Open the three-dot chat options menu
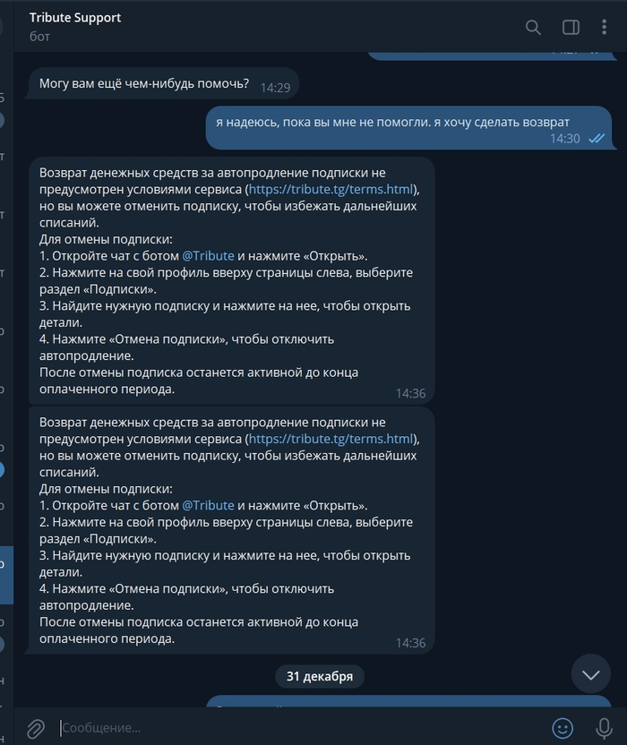 pyautogui.click(x=605, y=27)
